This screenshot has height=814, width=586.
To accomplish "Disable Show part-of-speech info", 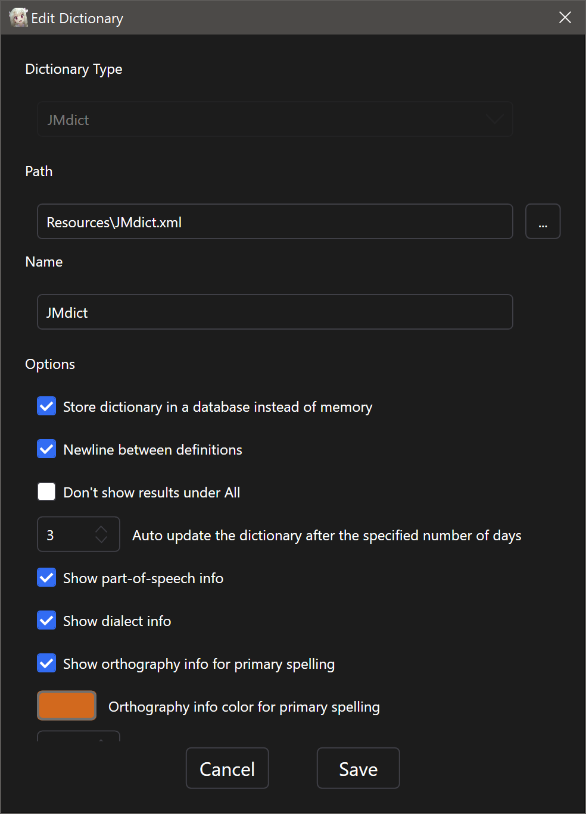I will (x=46, y=578).
